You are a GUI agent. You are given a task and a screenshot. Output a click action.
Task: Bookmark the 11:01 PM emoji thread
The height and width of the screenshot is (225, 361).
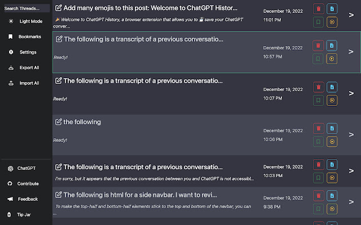pos(319,22)
